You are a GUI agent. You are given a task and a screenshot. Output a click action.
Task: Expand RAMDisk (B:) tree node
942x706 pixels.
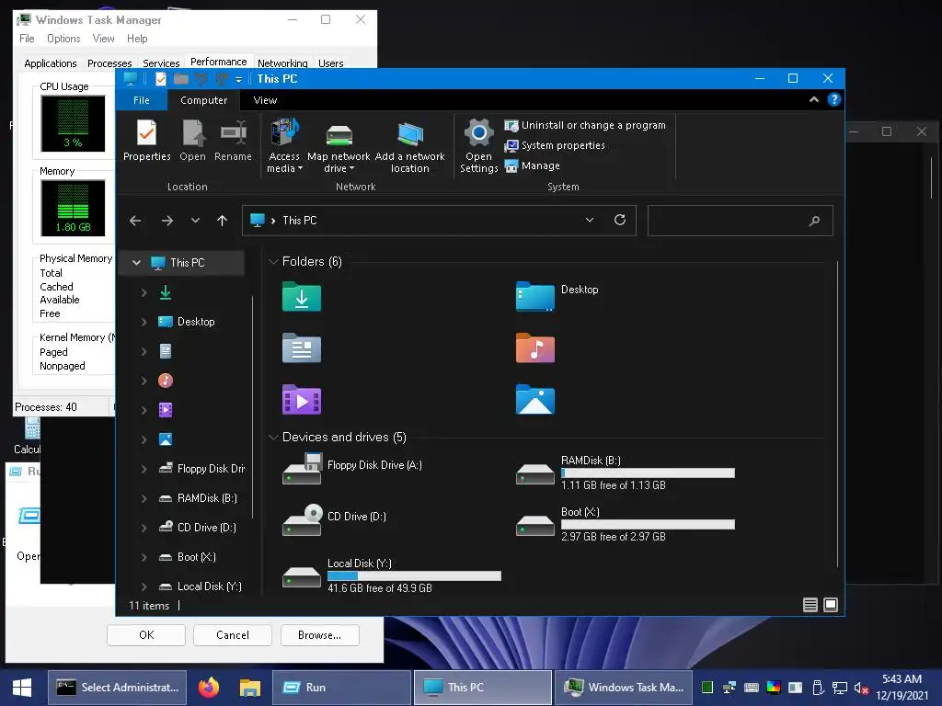pyautogui.click(x=144, y=498)
